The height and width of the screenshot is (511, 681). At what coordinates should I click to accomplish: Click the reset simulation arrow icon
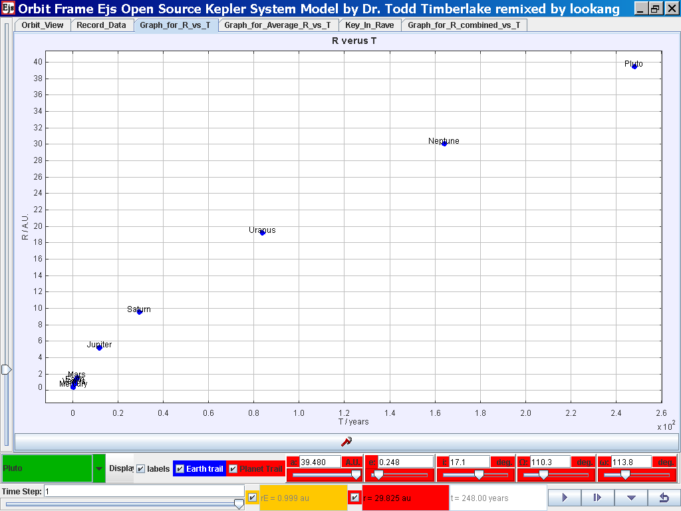pos(662,497)
